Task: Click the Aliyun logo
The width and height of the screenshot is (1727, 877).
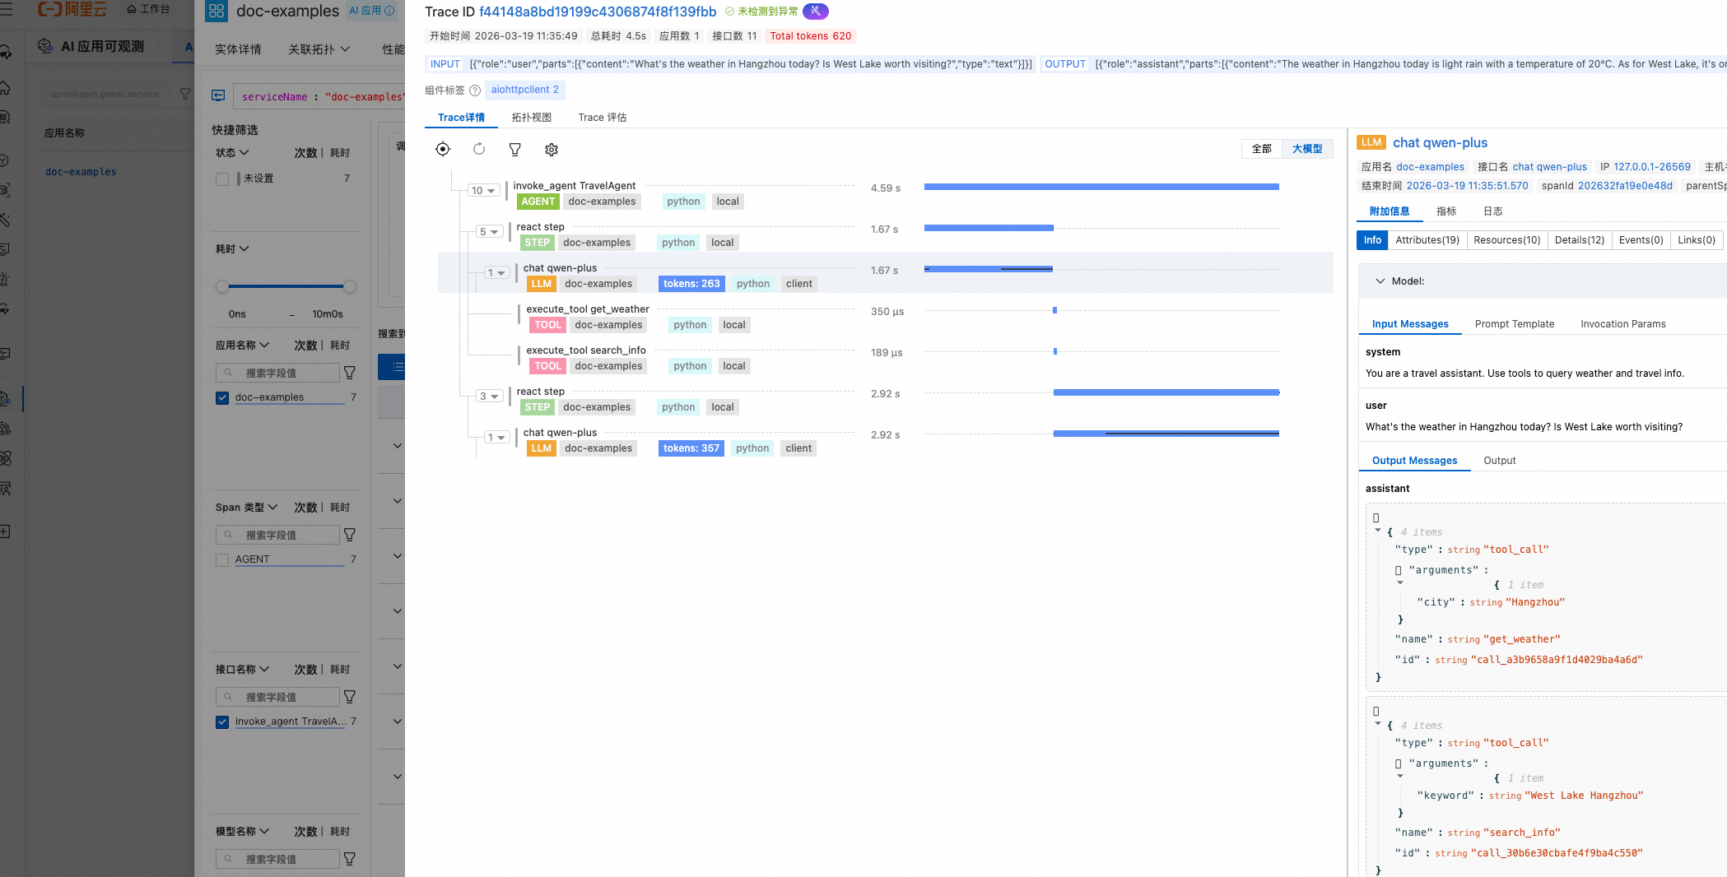Action: click(72, 9)
